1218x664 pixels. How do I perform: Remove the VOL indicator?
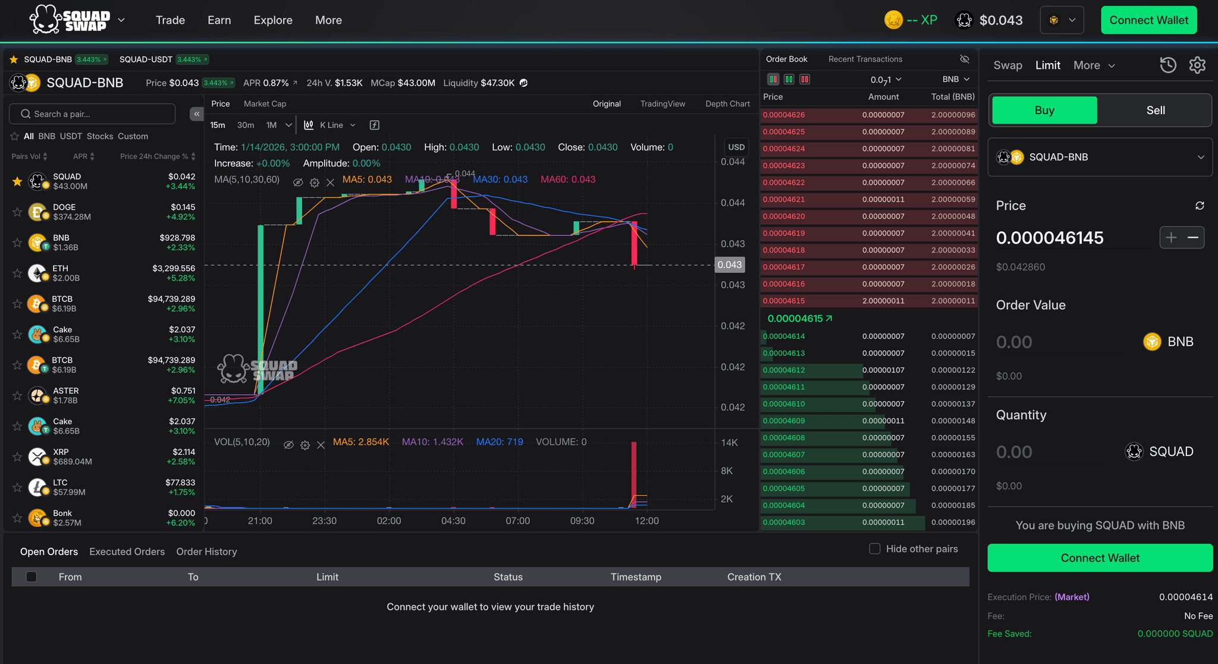[321, 445]
